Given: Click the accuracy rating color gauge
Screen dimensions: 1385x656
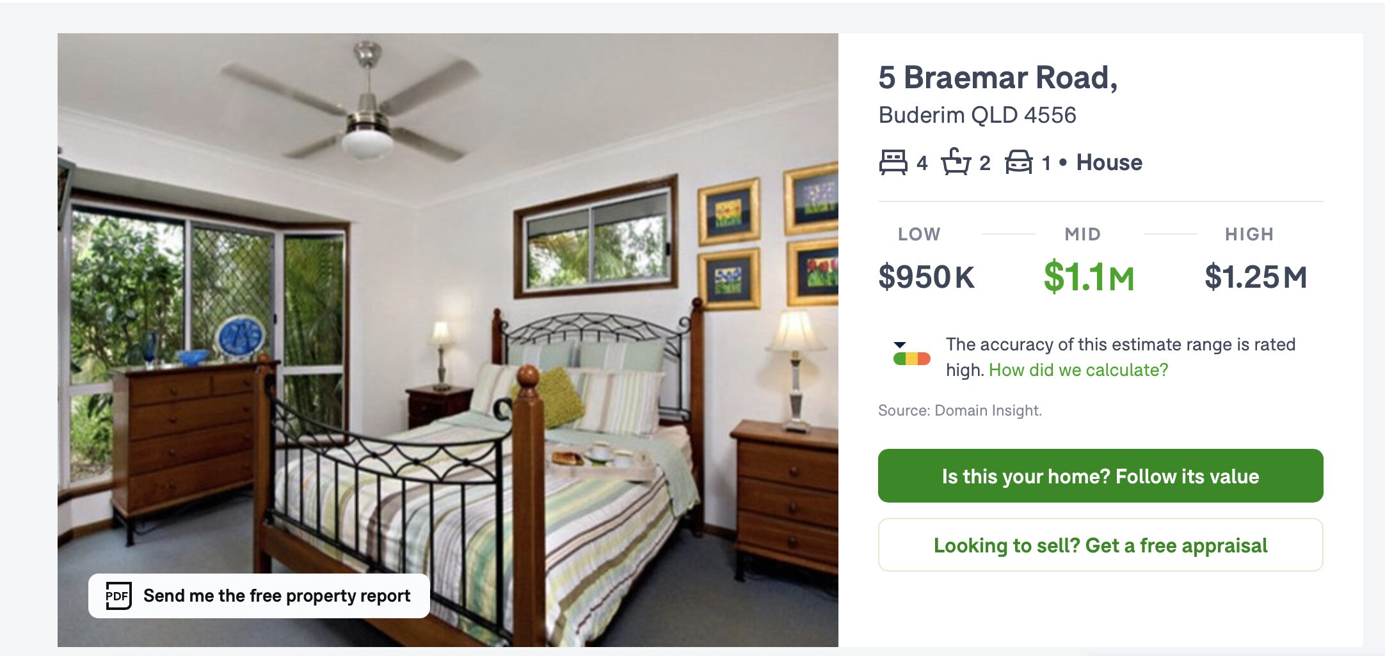Looking at the screenshot, I should pyautogui.click(x=911, y=359).
